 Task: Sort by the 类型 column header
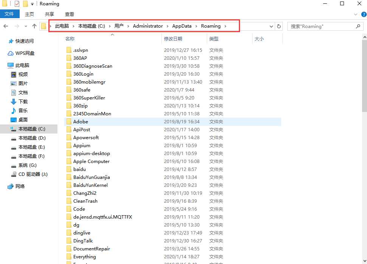(x=214, y=39)
